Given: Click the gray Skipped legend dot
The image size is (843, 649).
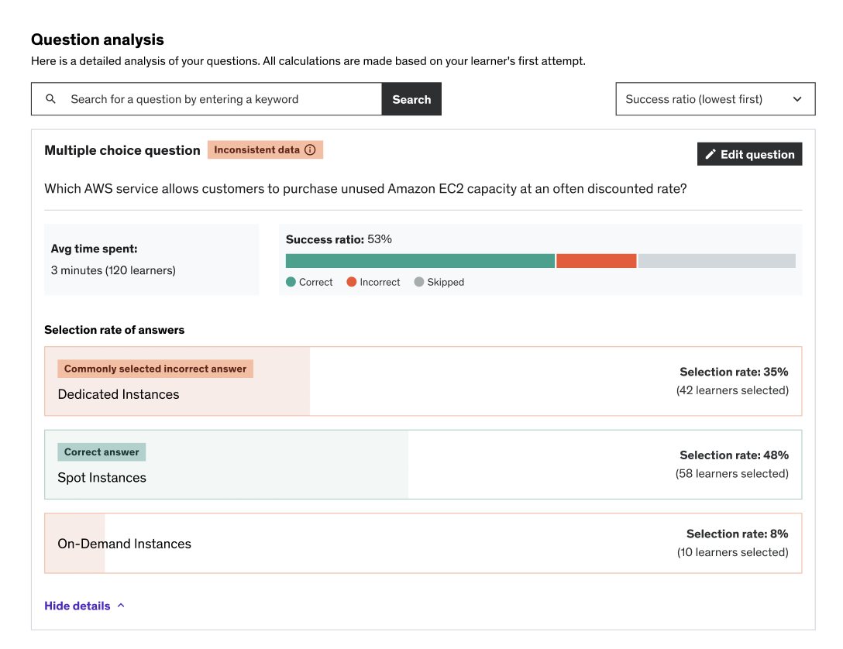Looking at the screenshot, I should pos(419,282).
